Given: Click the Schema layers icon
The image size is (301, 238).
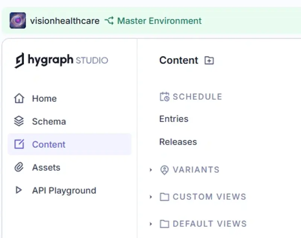Looking at the screenshot, I should coord(19,121).
